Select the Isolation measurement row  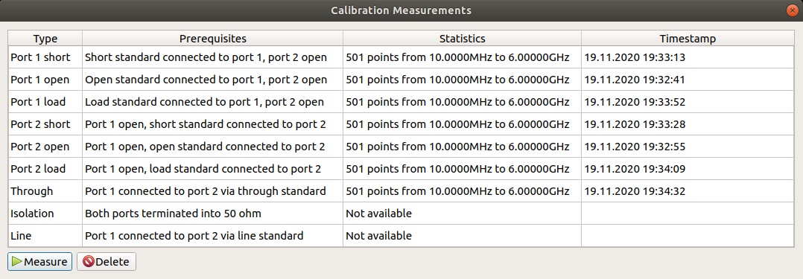pyautogui.click(x=401, y=213)
